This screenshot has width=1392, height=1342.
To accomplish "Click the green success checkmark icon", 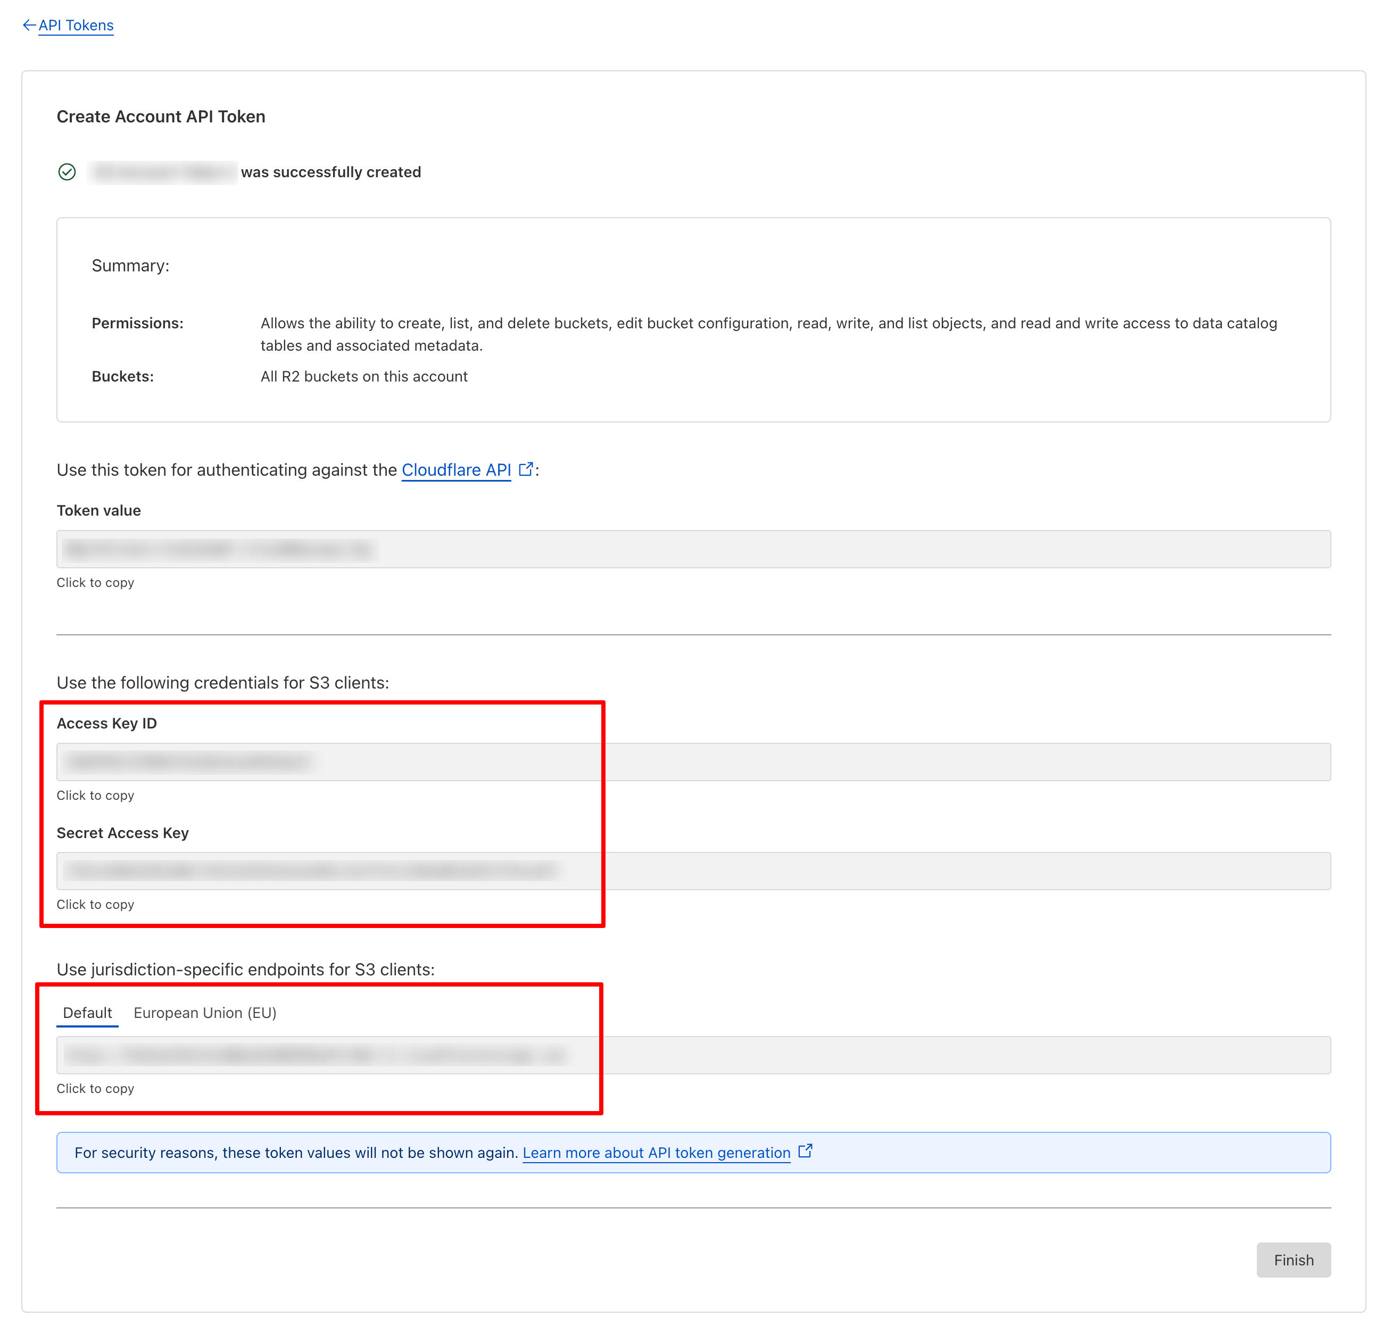I will point(67,172).
